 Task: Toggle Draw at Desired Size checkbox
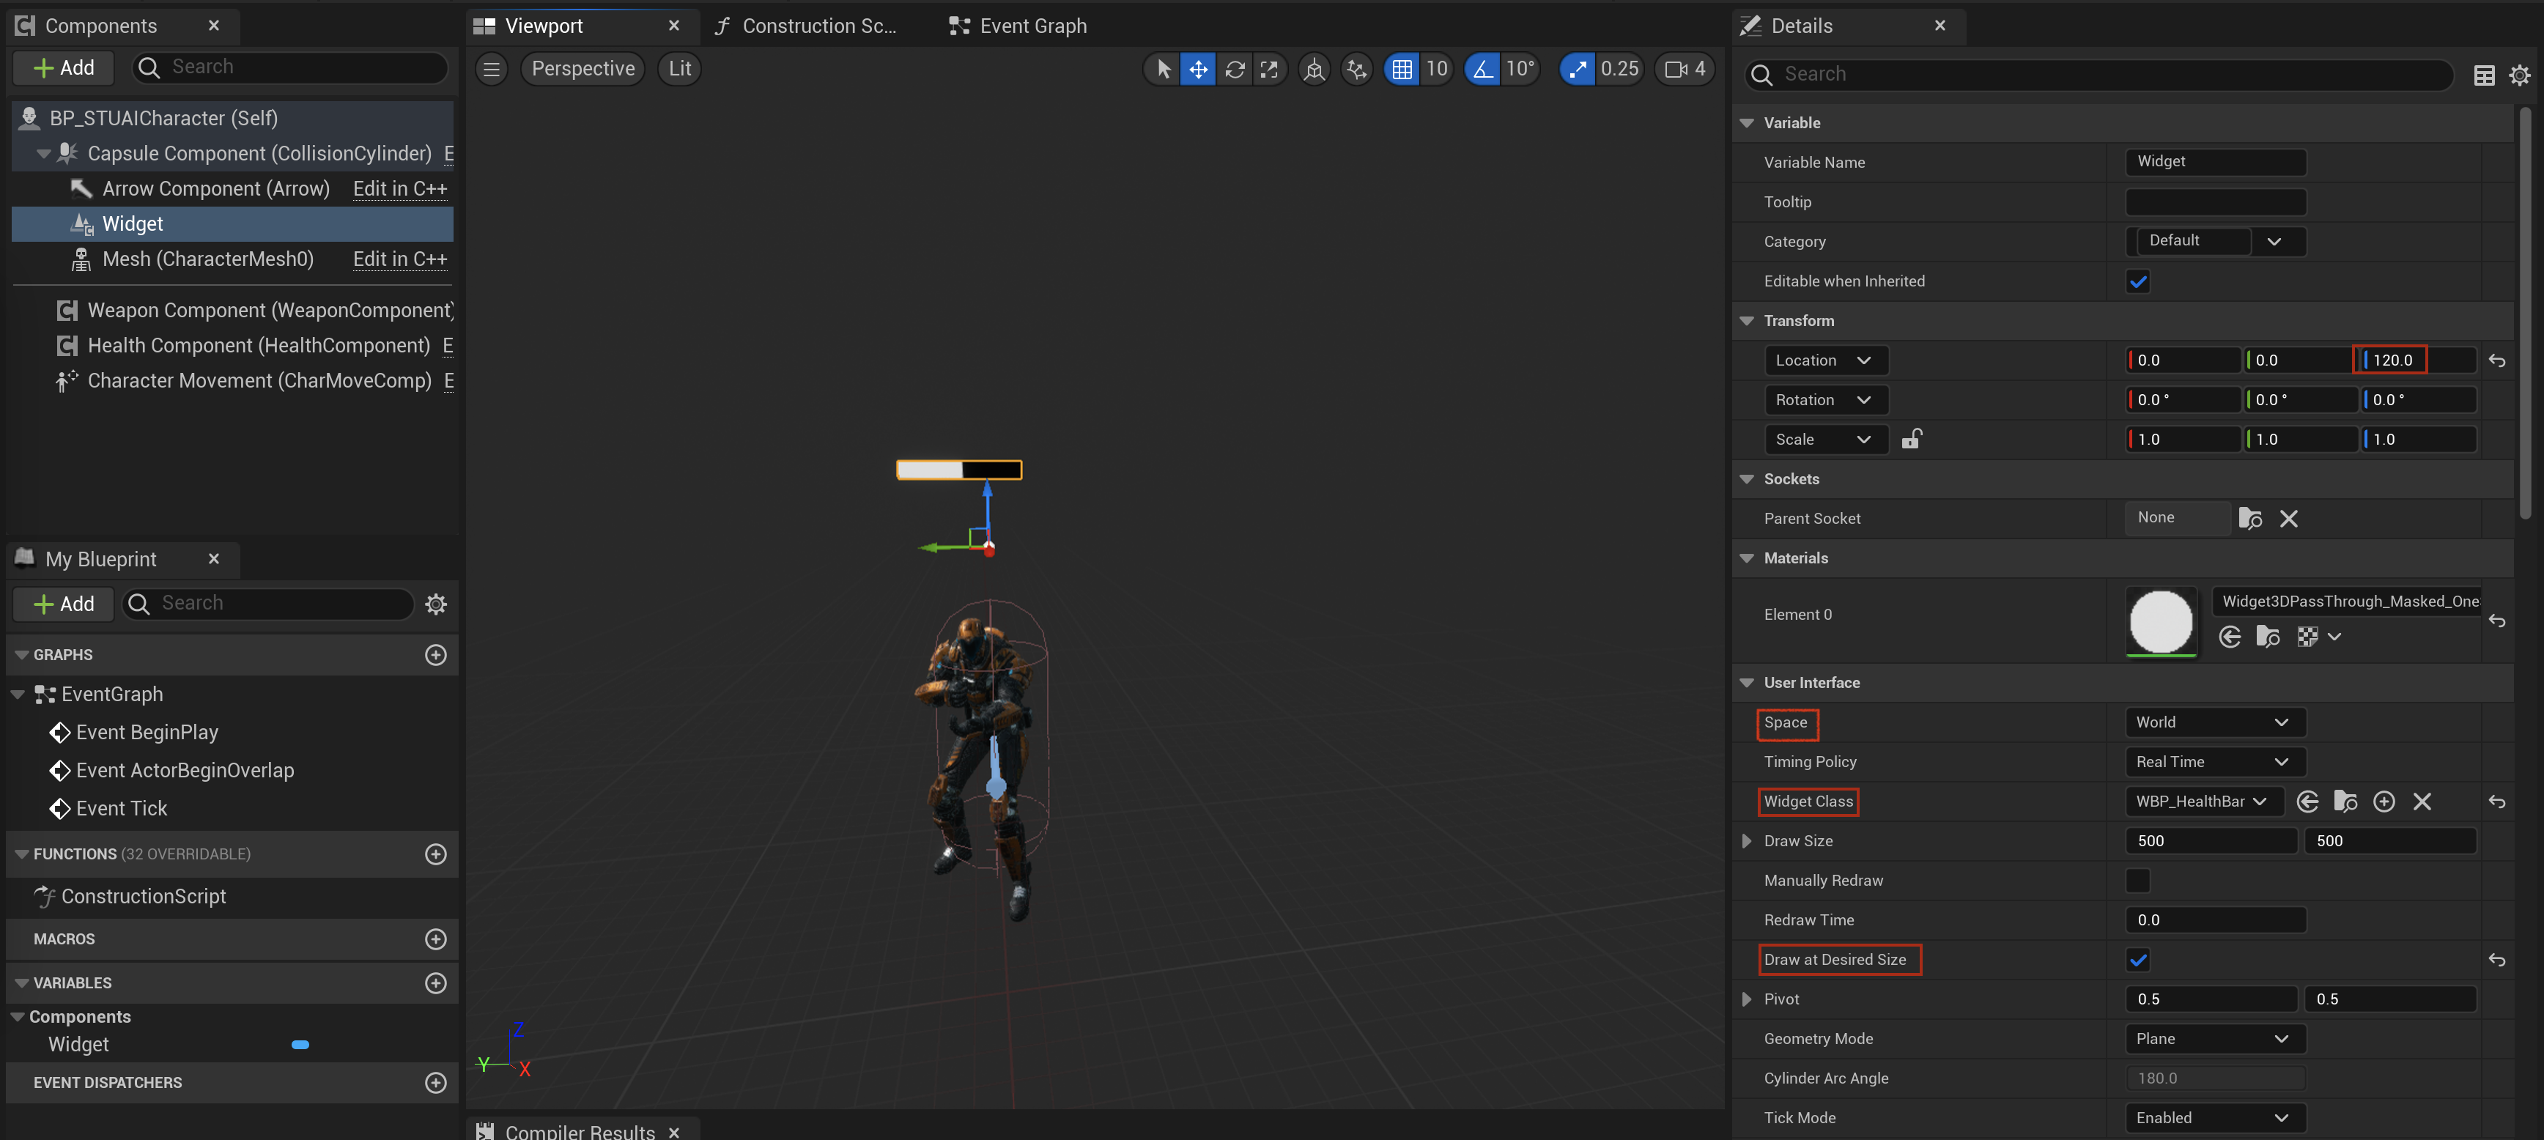click(x=2137, y=961)
